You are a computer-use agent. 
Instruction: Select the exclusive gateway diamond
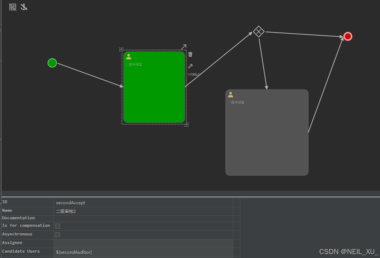coord(258,32)
